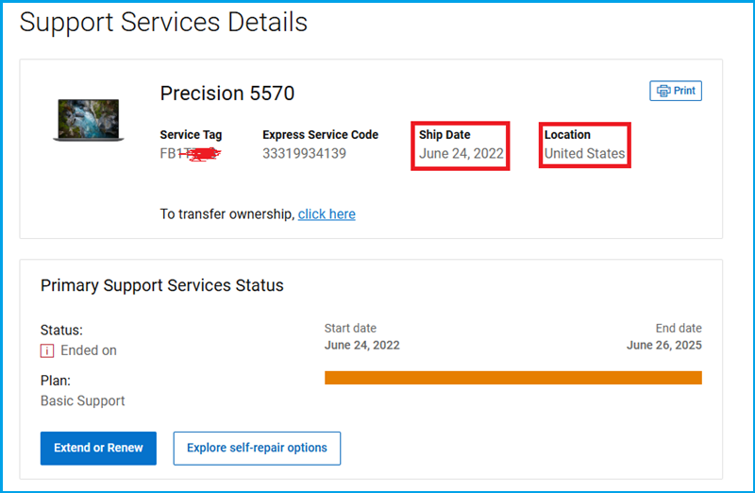755x493 pixels.
Task: Select the Ship Date value June 24, 2022
Action: point(461,154)
